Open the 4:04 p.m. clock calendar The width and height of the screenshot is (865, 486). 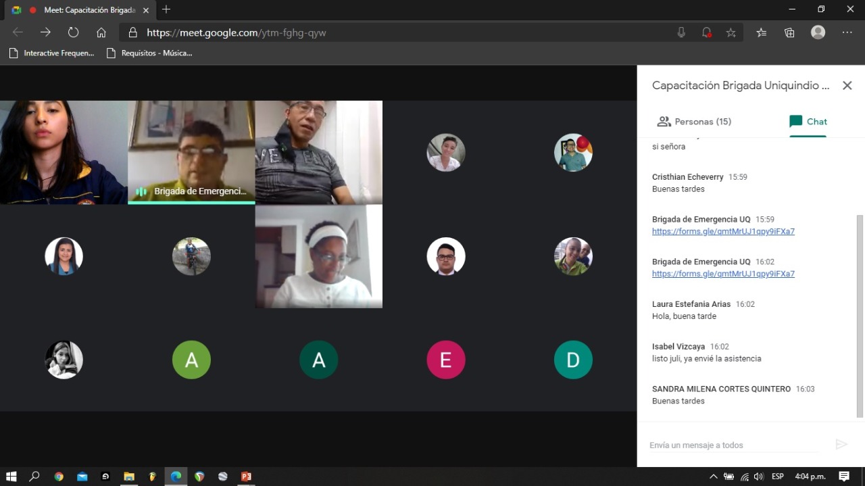click(809, 477)
